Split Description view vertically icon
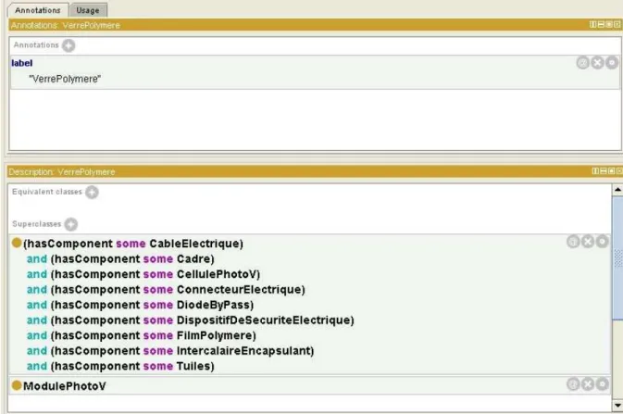Image resolution: width=623 pixels, height=414 pixels. tap(595, 171)
